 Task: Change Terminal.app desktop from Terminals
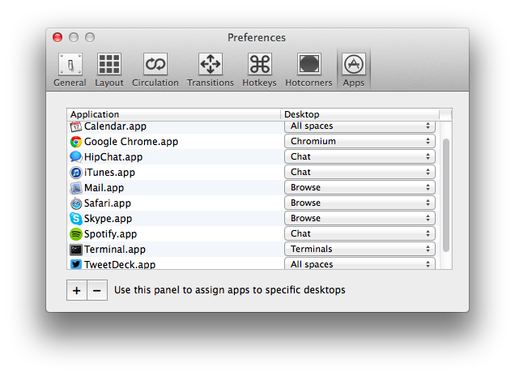click(x=360, y=250)
